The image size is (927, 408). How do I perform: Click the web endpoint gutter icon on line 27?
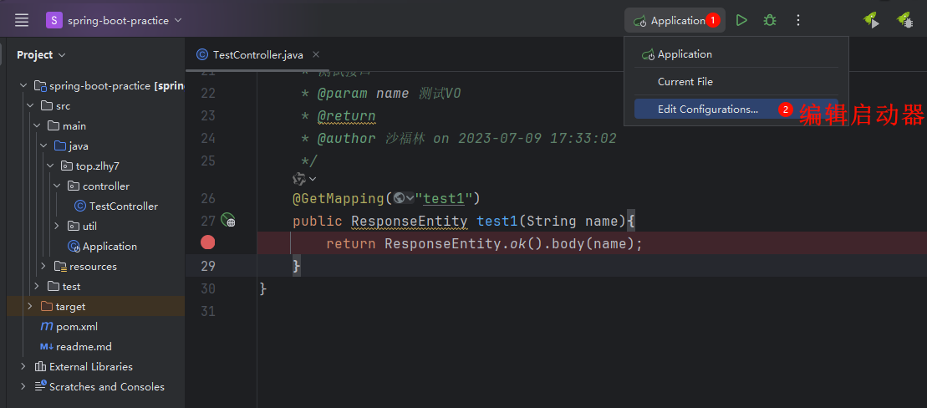click(228, 221)
